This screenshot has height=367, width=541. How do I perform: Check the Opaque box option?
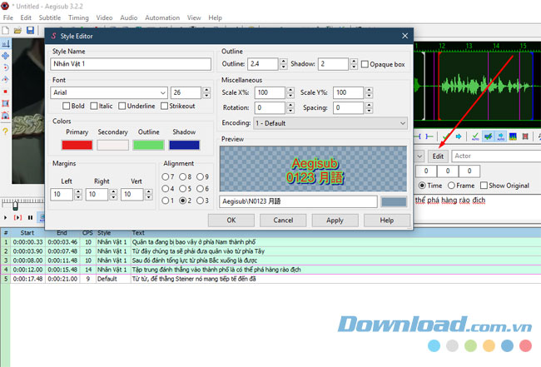(365, 65)
